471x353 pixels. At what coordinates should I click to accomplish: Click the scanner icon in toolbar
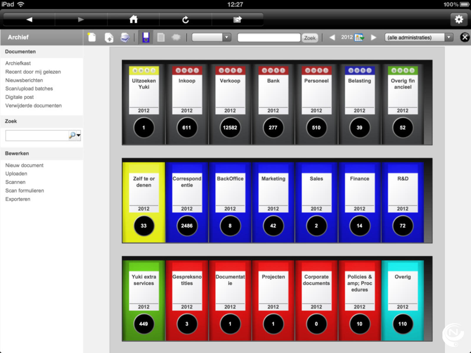point(125,37)
